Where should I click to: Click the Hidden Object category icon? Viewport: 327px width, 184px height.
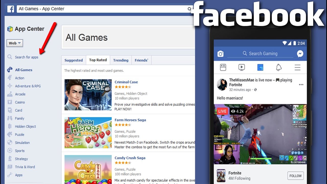(x=10, y=126)
